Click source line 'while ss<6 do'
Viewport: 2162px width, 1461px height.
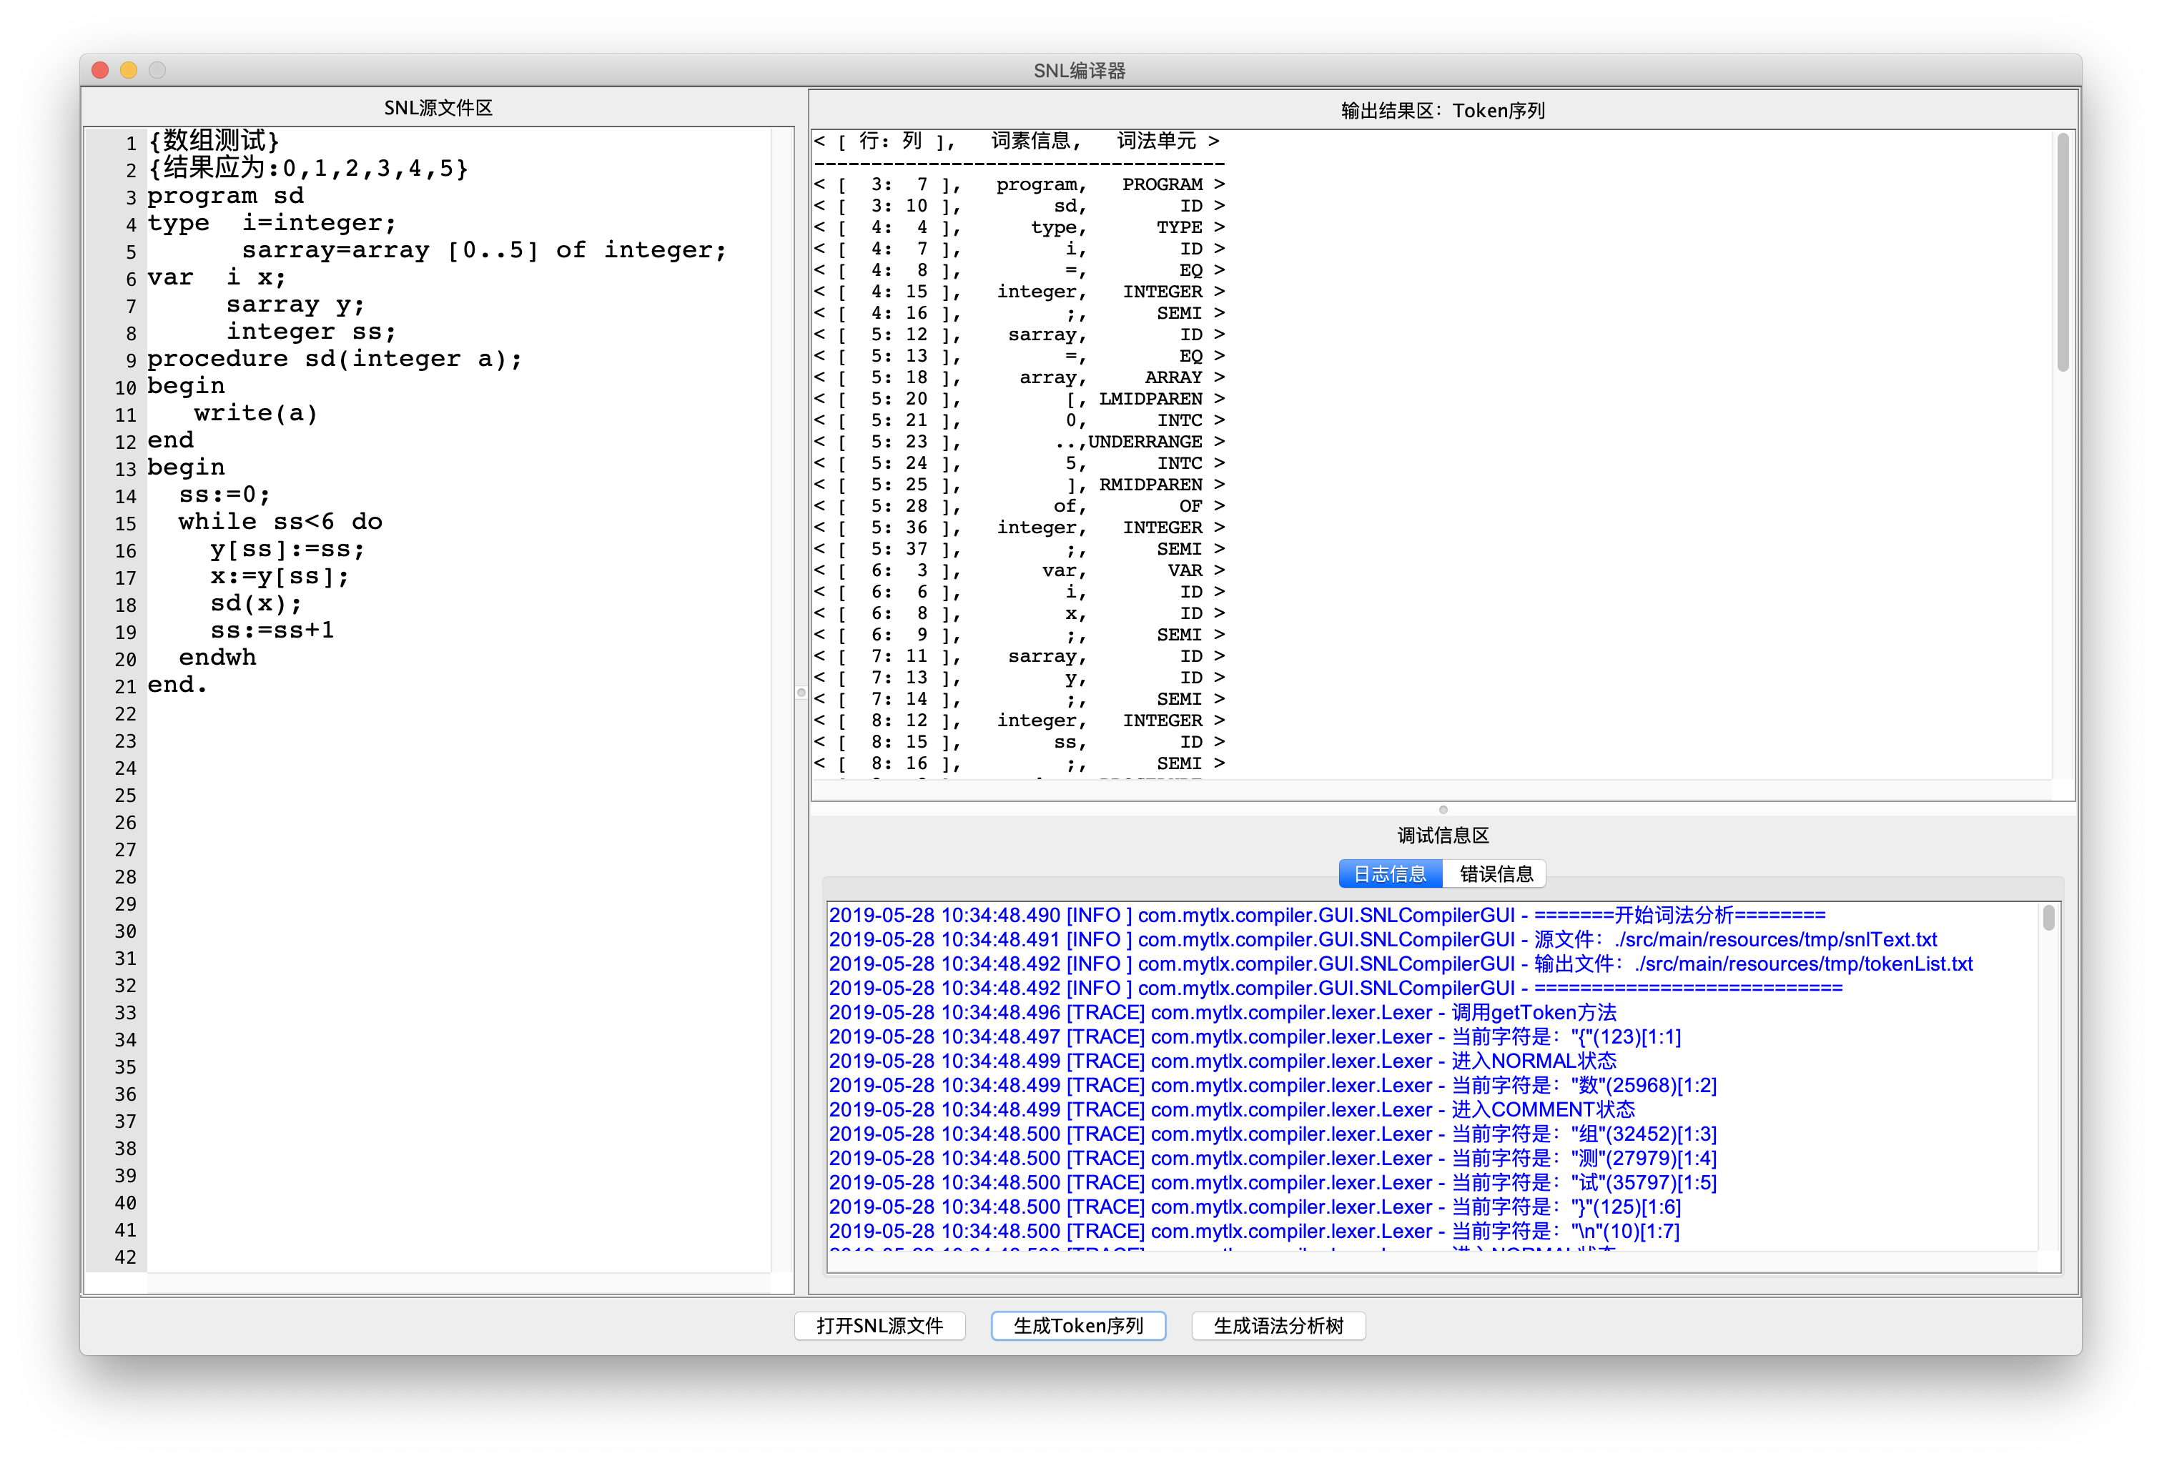(x=280, y=521)
